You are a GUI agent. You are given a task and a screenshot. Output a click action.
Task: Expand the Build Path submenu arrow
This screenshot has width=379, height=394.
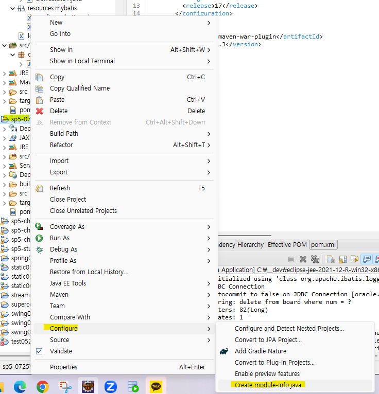pyautogui.click(x=209, y=134)
